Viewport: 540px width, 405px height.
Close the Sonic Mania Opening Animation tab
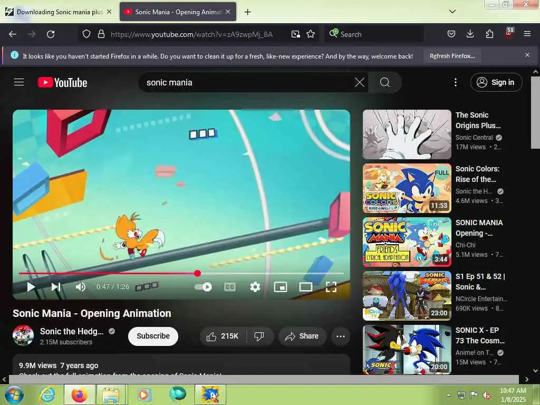pyautogui.click(x=228, y=12)
